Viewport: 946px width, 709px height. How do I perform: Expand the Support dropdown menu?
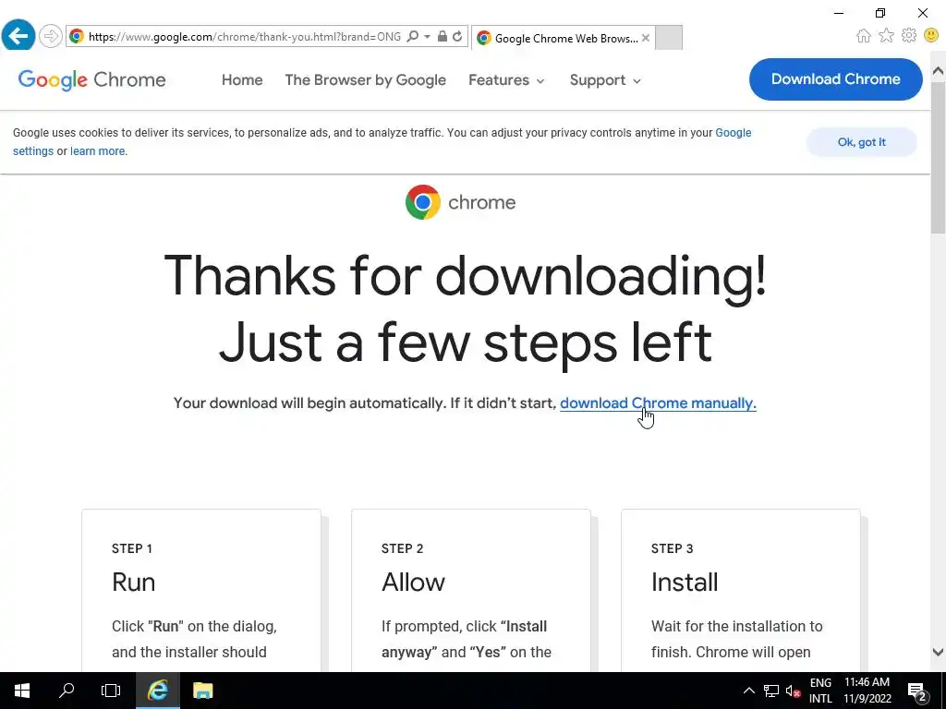tap(605, 80)
